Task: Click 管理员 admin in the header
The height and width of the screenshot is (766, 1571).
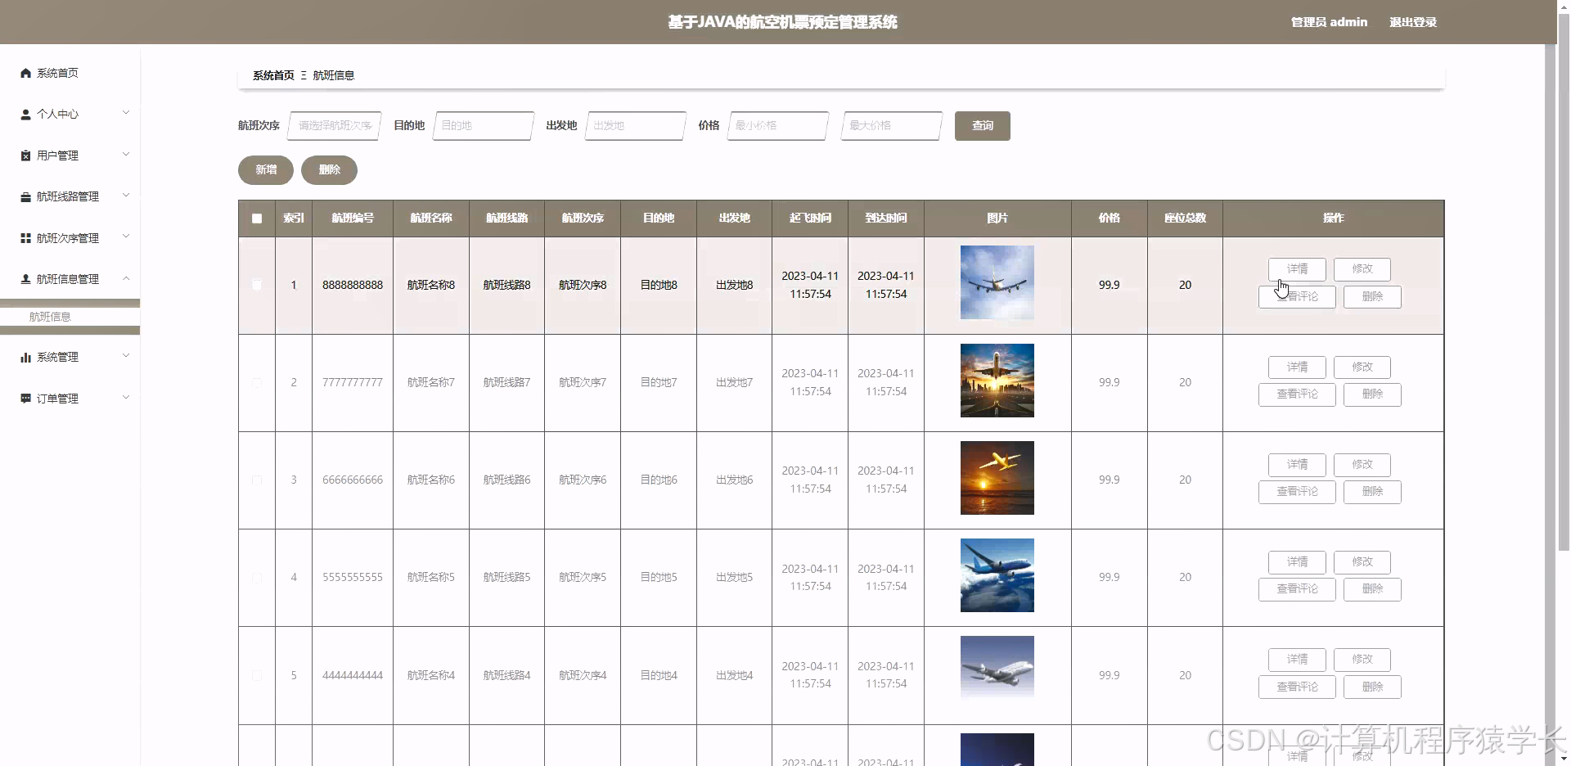Action: (1329, 22)
